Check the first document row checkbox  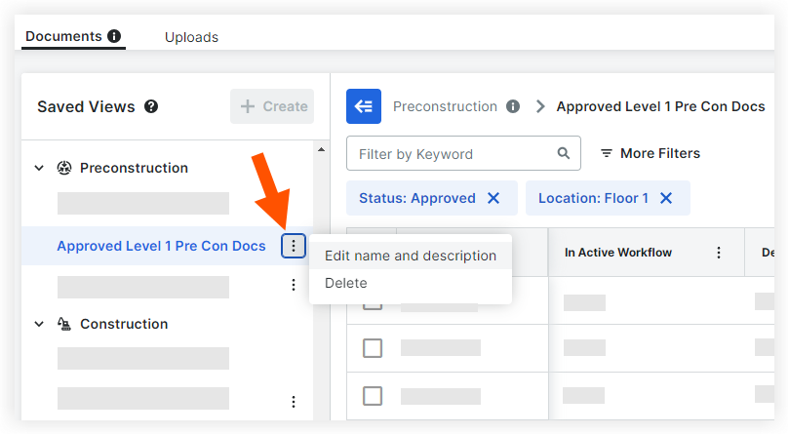click(x=372, y=301)
